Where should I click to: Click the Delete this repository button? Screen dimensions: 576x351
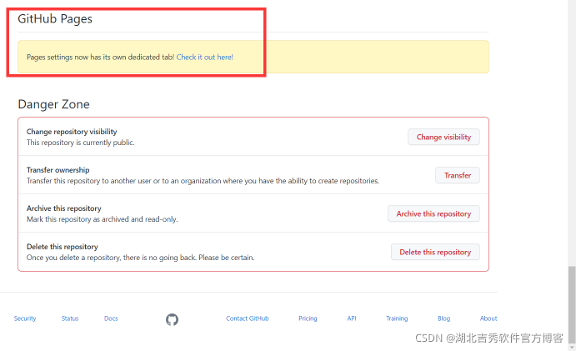click(x=435, y=252)
